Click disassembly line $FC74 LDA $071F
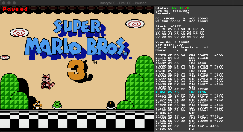Viewport: 243px width, 132px height. pyautogui.click(x=189, y=97)
